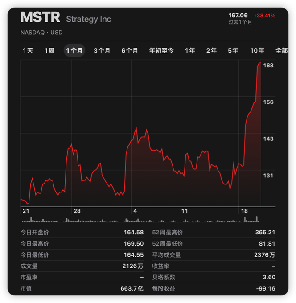
Task: Click the date marker 21 on axis
Action: pos(26,211)
